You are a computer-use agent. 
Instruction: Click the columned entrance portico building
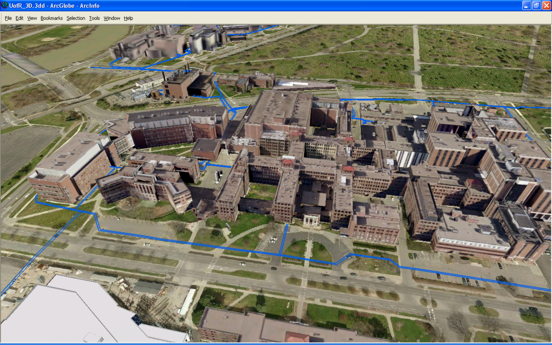coord(311,220)
